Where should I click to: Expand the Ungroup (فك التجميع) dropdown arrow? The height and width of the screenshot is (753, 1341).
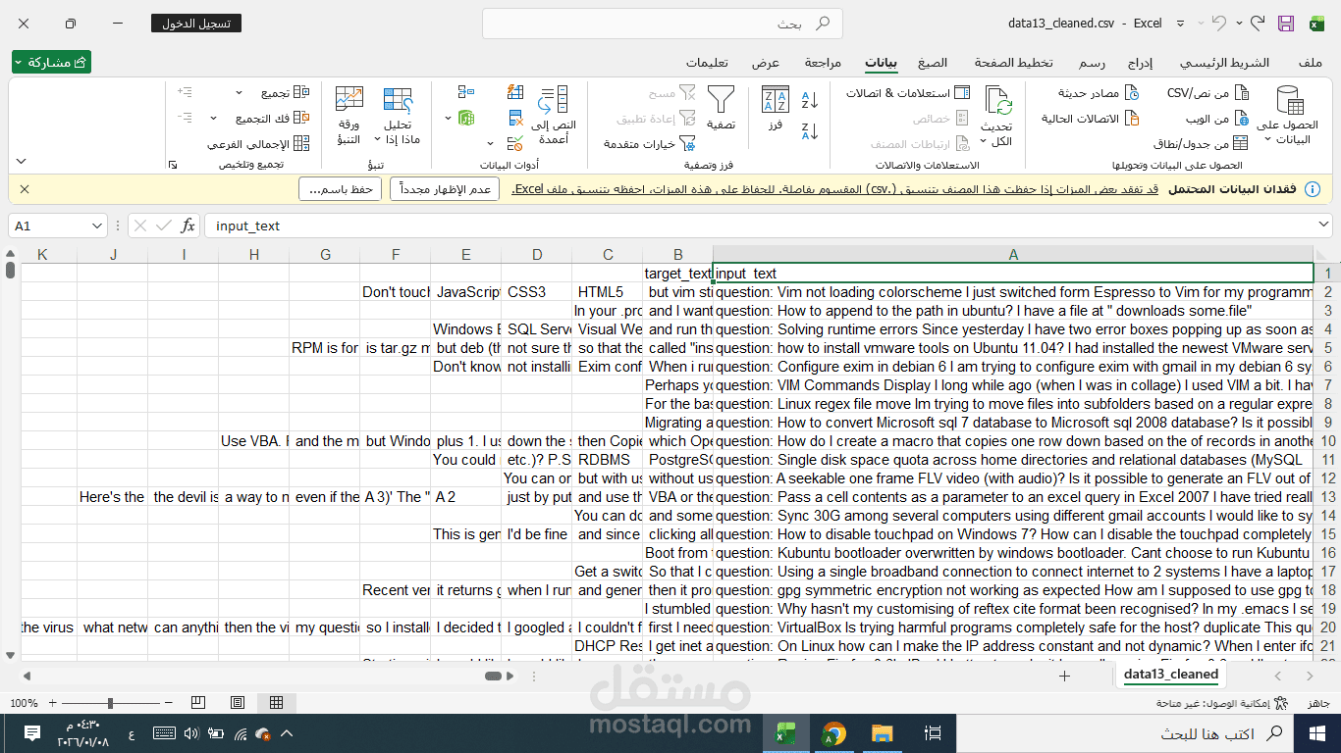[x=214, y=119]
